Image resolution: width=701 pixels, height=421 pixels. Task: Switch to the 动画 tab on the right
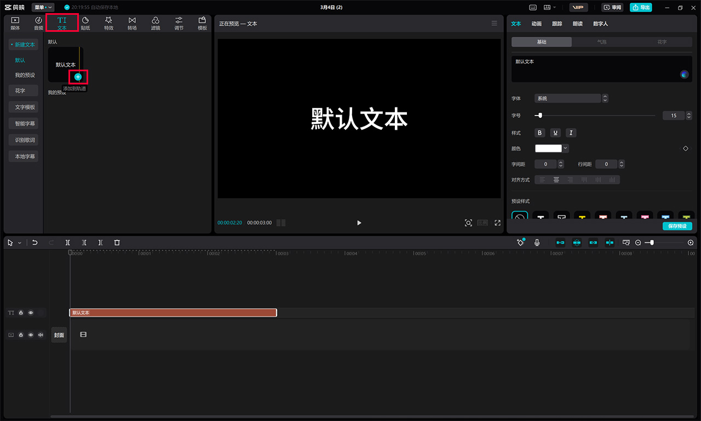538,24
